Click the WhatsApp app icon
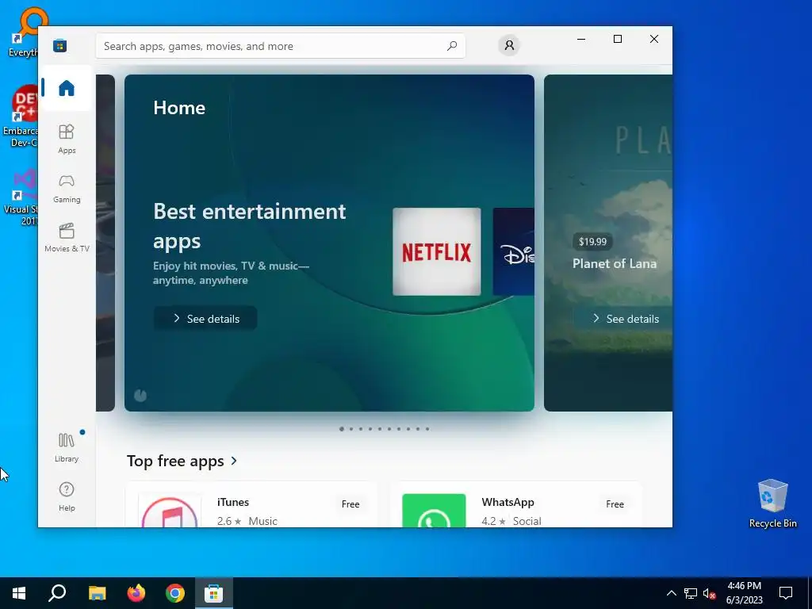 coord(434,511)
